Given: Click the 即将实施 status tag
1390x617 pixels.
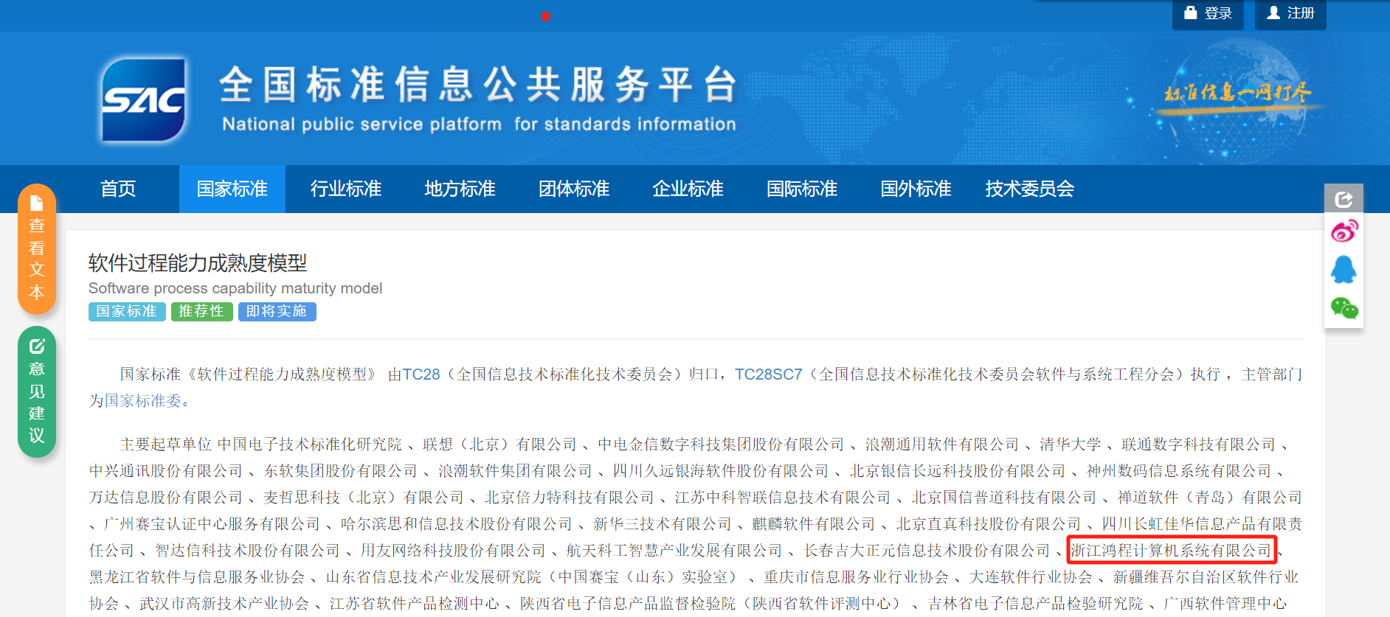Looking at the screenshot, I should pos(277,312).
